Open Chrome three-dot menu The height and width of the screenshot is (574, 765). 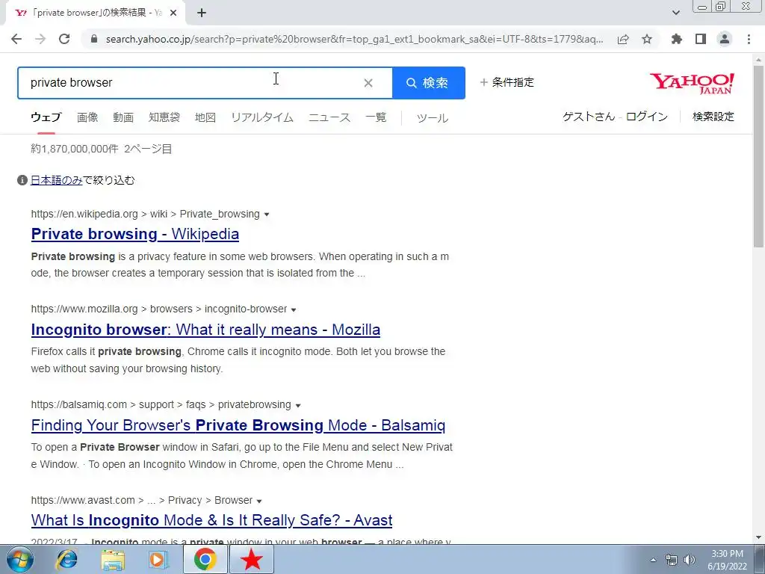pos(749,39)
